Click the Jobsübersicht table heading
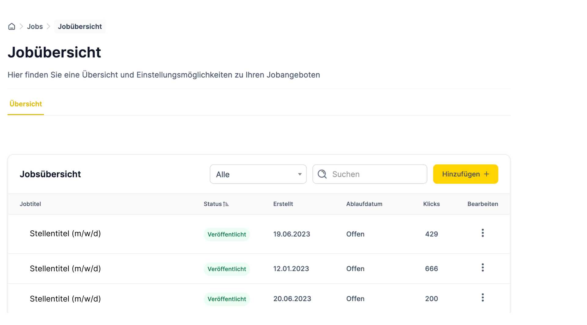 (50, 174)
